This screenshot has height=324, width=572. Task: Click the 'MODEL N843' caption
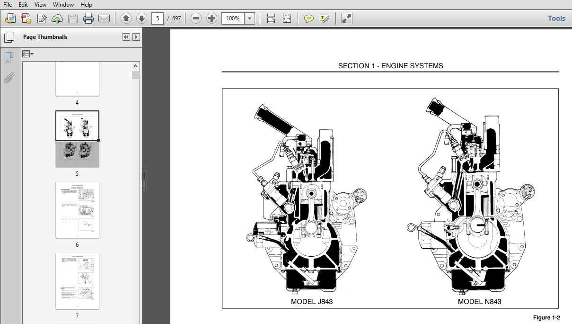(480, 301)
